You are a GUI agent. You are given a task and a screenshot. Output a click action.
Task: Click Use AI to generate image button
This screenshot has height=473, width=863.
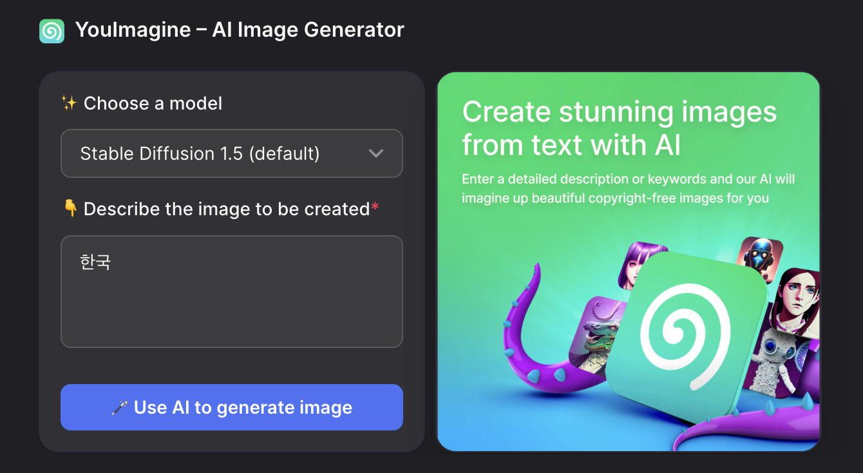point(232,407)
